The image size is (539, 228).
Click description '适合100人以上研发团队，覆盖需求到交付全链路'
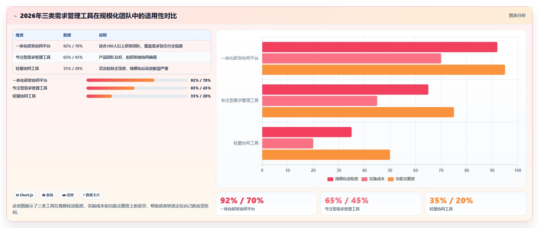(141, 46)
